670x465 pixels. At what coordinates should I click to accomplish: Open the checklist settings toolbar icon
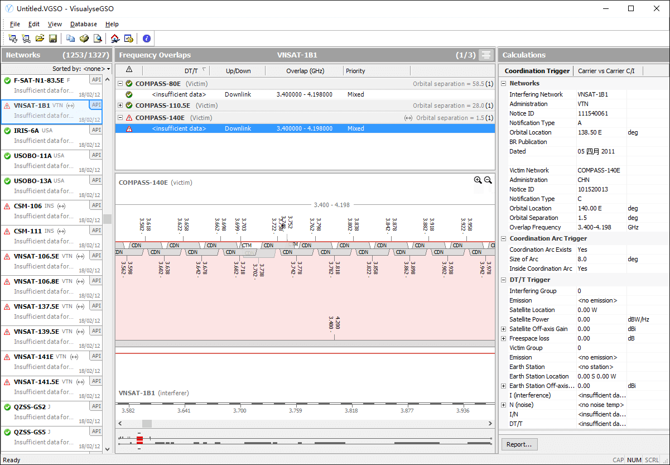pyautogui.click(x=128, y=39)
